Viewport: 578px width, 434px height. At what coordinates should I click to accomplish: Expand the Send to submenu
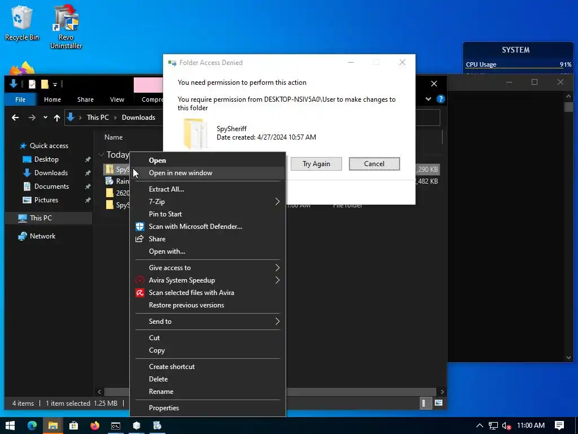tap(277, 322)
